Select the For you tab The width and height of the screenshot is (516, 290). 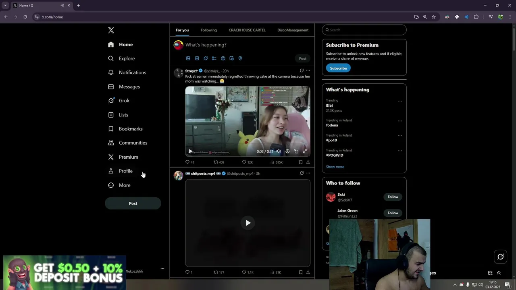[x=182, y=30]
